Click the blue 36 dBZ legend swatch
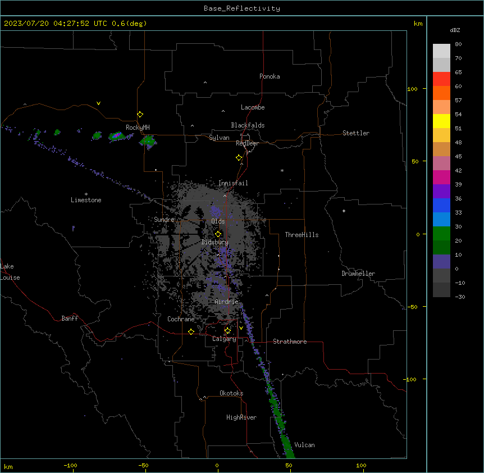The image size is (484, 473). tap(441, 205)
